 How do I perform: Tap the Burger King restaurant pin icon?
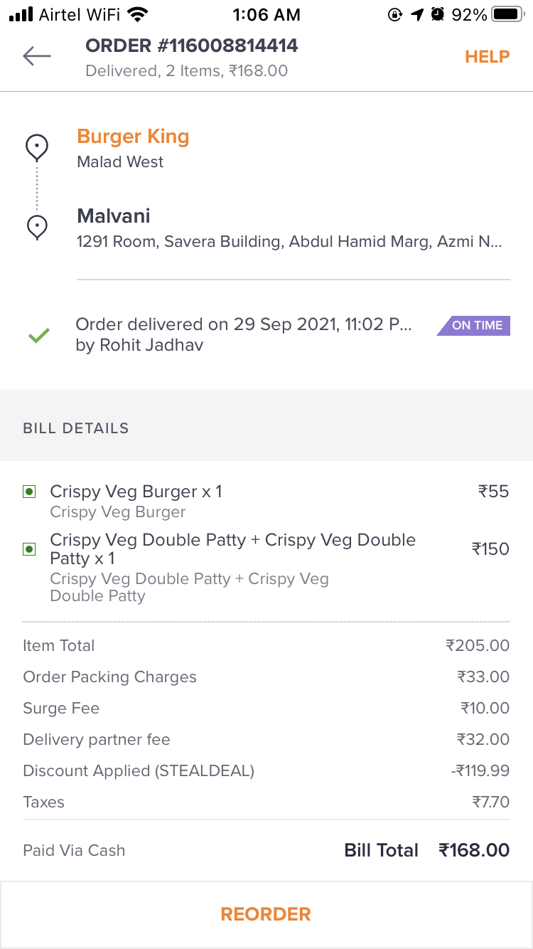click(37, 147)
